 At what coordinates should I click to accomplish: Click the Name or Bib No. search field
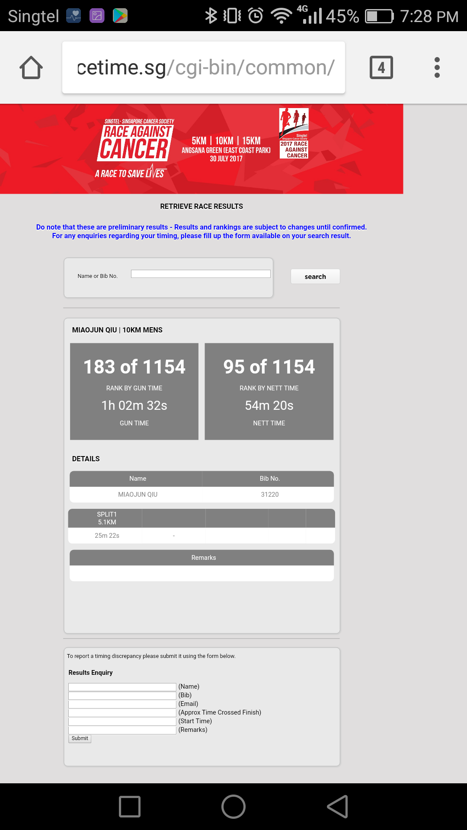coord(201,274)
